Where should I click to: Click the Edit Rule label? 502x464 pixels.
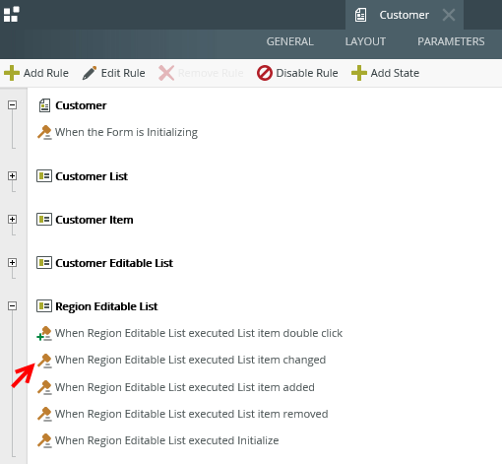click(x=123, y=73)
